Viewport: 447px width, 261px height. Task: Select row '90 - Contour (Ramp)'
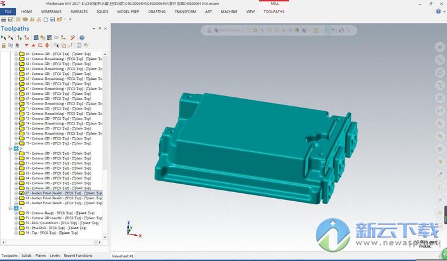60,213
